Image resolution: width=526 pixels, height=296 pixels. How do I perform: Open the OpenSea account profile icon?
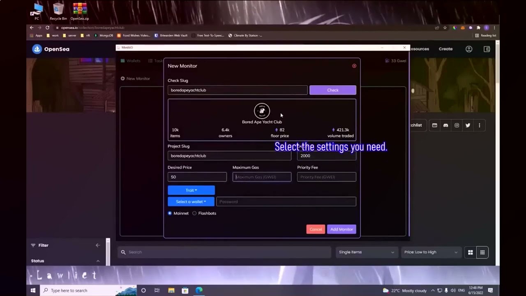[x=469, y=49]
